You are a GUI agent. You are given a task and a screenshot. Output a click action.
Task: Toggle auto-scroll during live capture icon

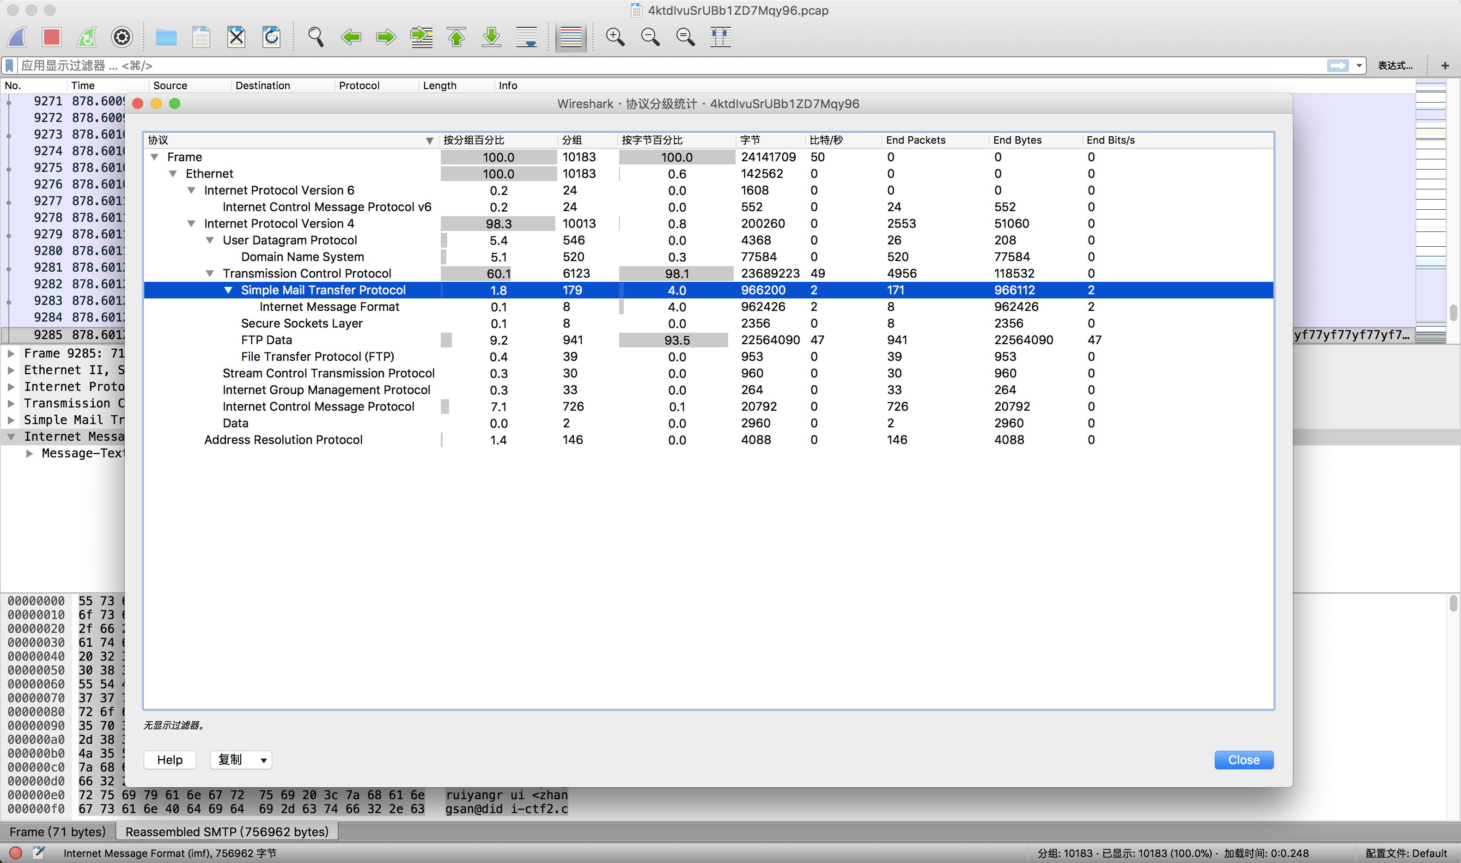(526, 37)
